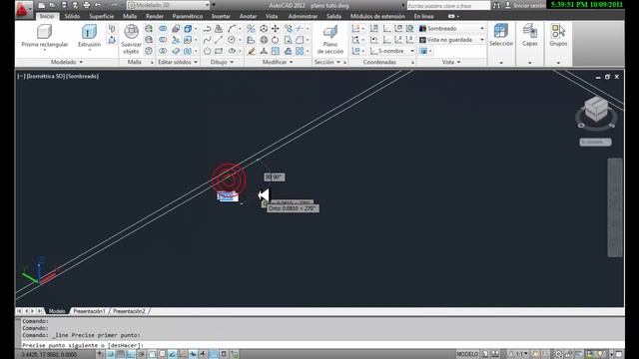Image resolution: width=639 pixels, height=359 pixels.
Task: Choose the Rectangle tool in Dibujo panel
Action: tap(219, 51)
